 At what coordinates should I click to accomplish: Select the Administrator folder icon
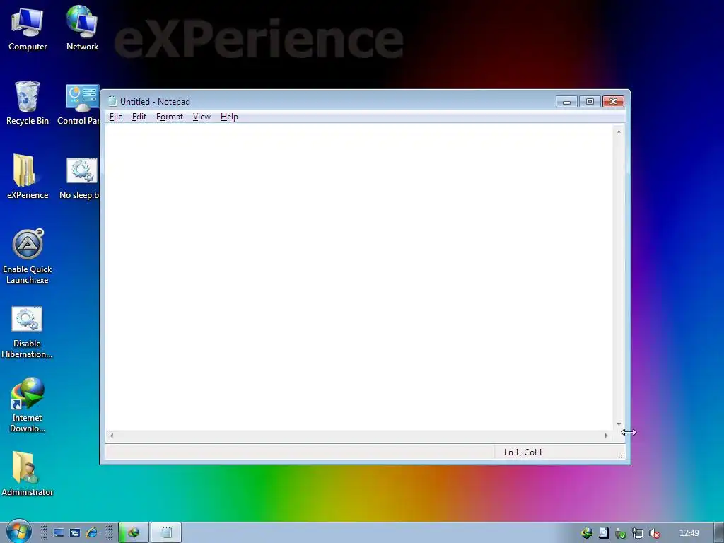(x=28, y=473)
